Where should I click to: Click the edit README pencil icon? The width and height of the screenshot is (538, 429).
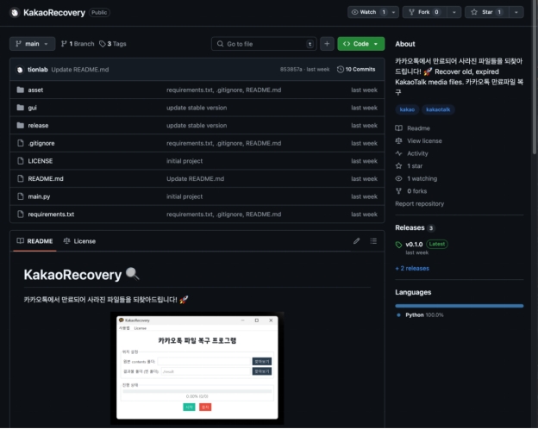357,241
